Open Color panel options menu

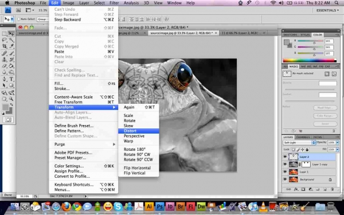[x=337, y=34]
